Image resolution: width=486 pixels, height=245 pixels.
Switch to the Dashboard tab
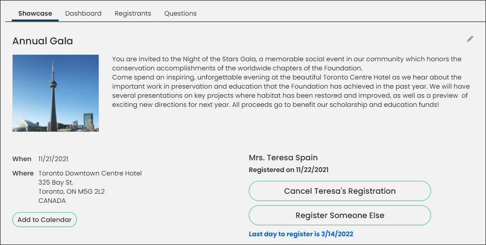click(x=83, y=13)
